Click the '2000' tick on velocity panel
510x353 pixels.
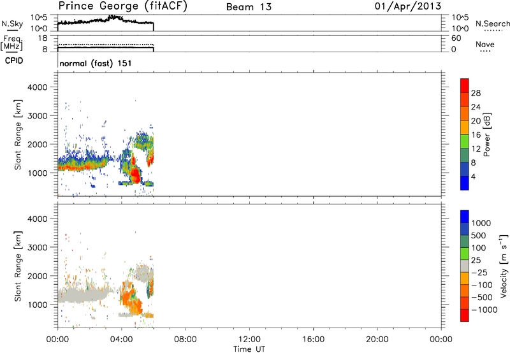pyautogui.click(x=37, y=276)
